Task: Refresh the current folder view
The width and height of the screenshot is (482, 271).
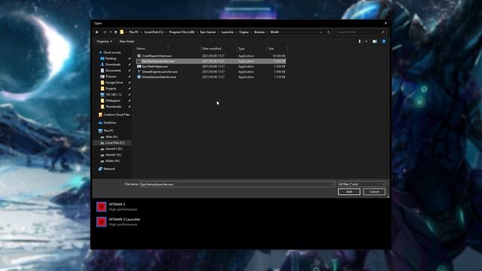Action: 328,32
